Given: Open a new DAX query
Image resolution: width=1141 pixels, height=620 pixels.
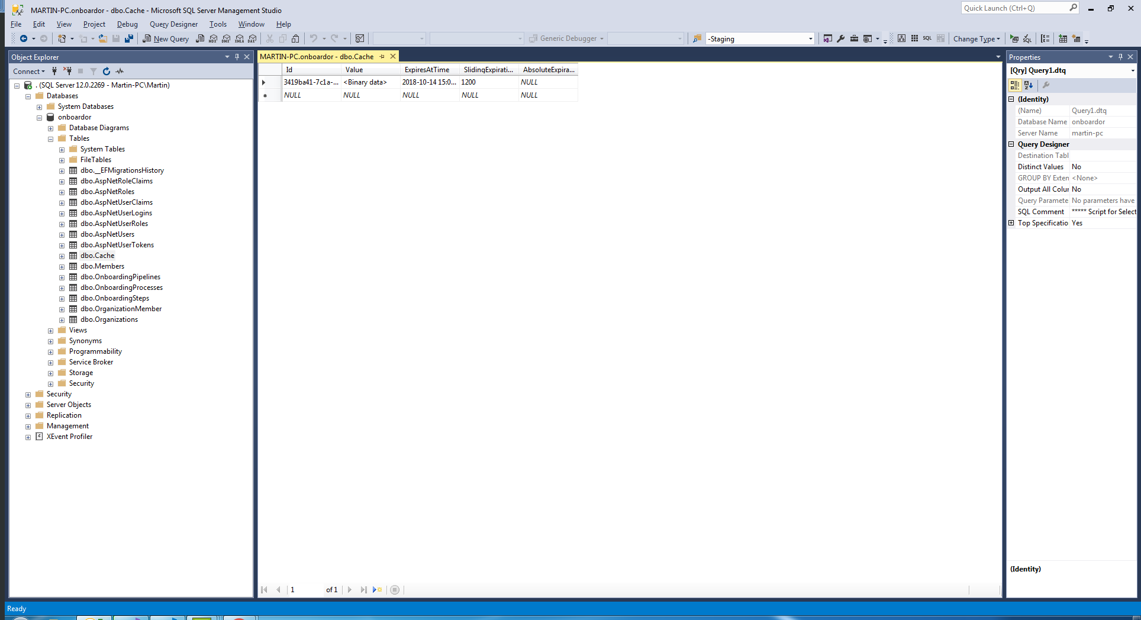Looking at the screenshot, I should (252, 38).
